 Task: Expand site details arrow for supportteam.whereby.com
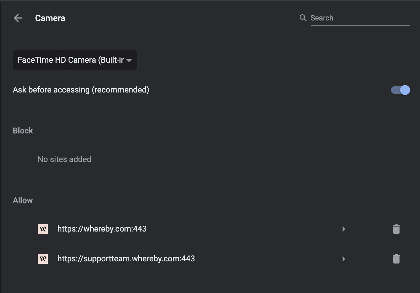(x=344, y=259)
